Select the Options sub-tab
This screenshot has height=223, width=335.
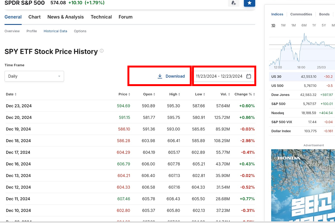pos(80,31)
